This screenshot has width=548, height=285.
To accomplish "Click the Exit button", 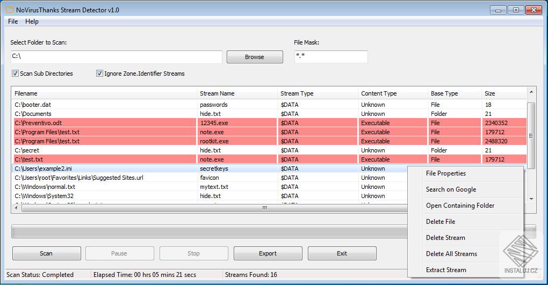I will pos(342,253).
